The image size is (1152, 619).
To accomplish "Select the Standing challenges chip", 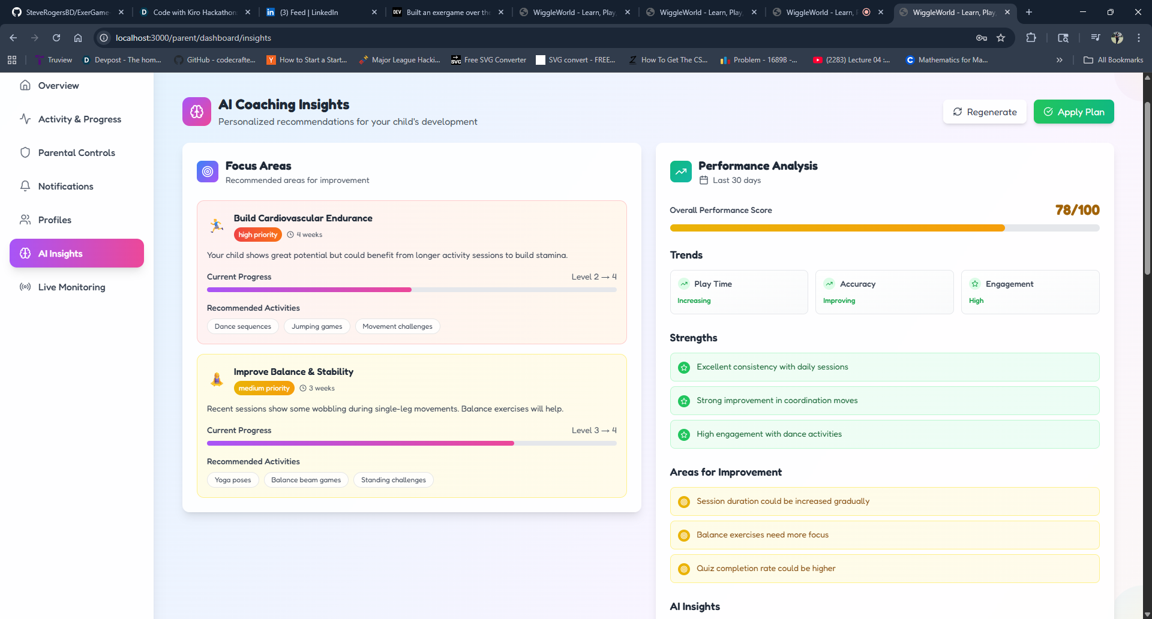I will pyautogui.click(x=394, y=480).
